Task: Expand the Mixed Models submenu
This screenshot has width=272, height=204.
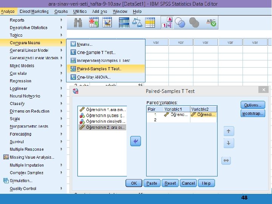Action: click(x=34, y=66)
